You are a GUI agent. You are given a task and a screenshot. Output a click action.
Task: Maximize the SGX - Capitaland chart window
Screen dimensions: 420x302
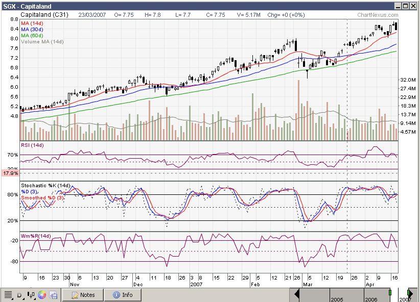405,6
